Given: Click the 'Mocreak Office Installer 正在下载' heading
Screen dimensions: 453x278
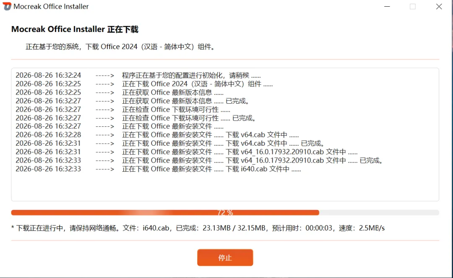Looking at the screenshot, I should pos(75,29).
